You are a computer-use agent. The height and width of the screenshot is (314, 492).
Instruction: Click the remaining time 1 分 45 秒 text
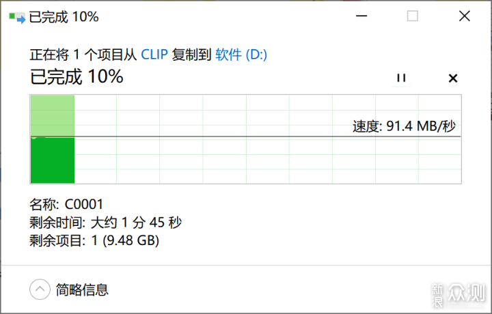[136, 223]
